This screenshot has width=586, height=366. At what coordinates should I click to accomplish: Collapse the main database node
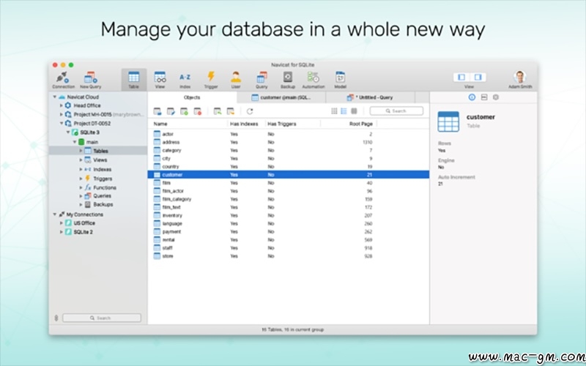click(75, 142)
